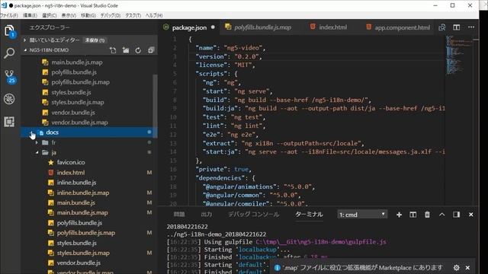
Task: Open editor more actions ellipsis
Action: (471, 27)
